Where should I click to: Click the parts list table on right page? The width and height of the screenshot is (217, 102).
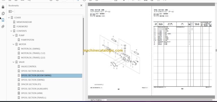coord(183,54)
